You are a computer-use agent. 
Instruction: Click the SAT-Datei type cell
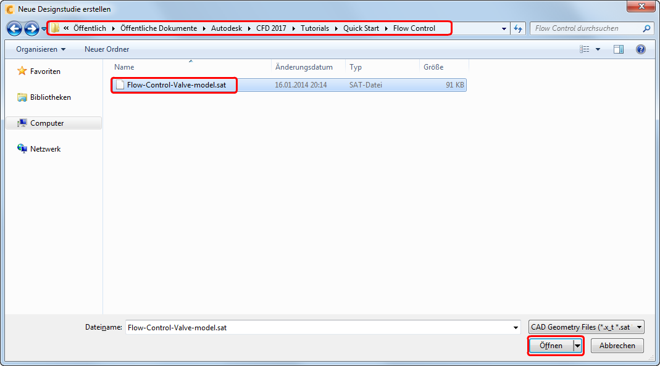[x=366, y=85]
